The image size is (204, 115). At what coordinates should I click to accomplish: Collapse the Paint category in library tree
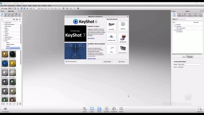(x=4, y=41)
